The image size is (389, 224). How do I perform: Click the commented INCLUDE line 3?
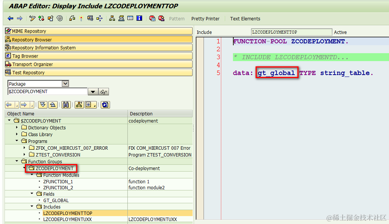pyautogui.click(x=291, y=57)
